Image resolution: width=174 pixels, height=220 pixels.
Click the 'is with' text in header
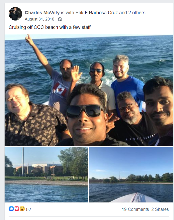coord(68,13)
